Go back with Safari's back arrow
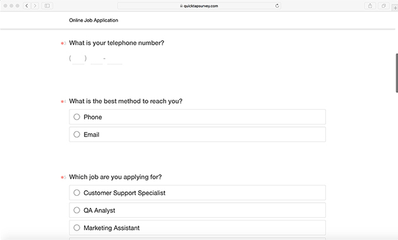The height and width of the screenshot is (240, 398). 27,6
